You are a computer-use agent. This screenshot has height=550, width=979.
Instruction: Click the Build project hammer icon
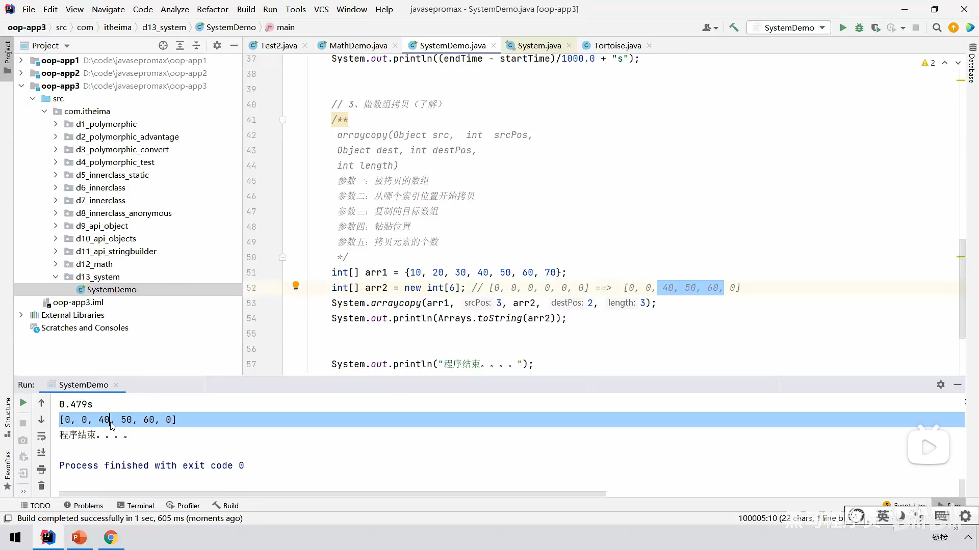(734, 28)
